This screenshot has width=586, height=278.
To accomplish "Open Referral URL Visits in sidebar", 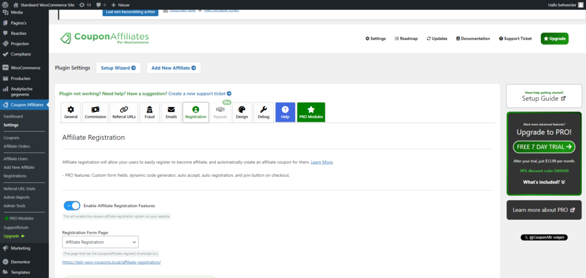I will (19, 189).
